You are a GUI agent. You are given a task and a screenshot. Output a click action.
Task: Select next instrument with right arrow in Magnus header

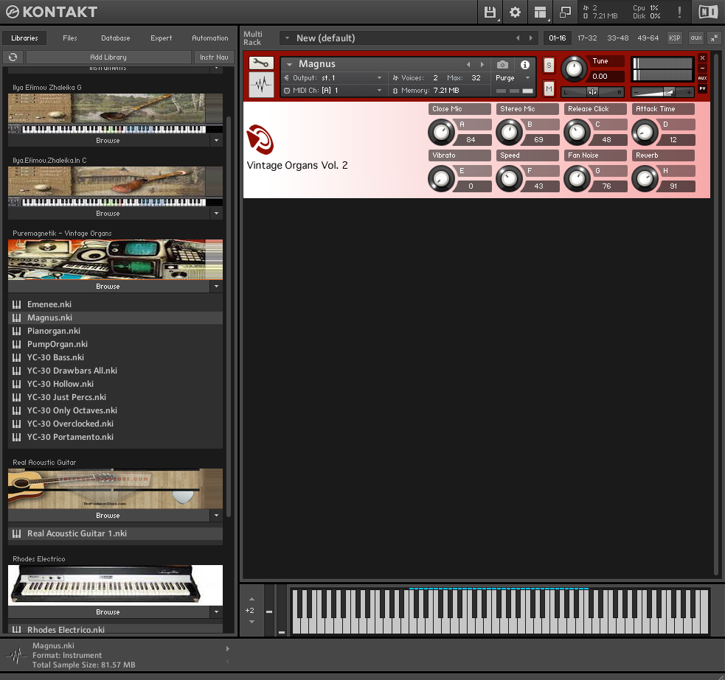[x=482, y=65]
